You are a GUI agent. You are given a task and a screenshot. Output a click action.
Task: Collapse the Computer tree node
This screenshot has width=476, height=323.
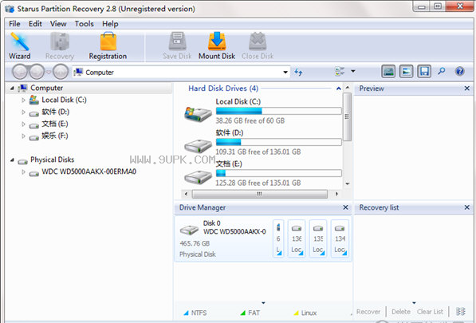(x=12, y=88)
